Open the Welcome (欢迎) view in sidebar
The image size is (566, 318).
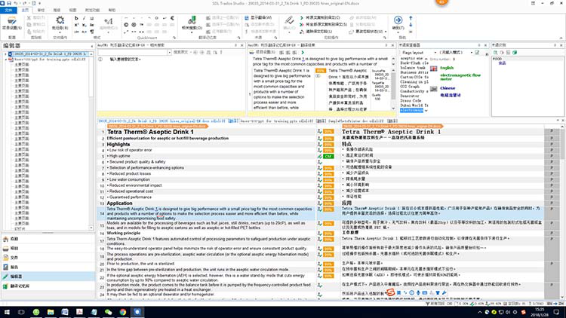(x=48, y=239)
